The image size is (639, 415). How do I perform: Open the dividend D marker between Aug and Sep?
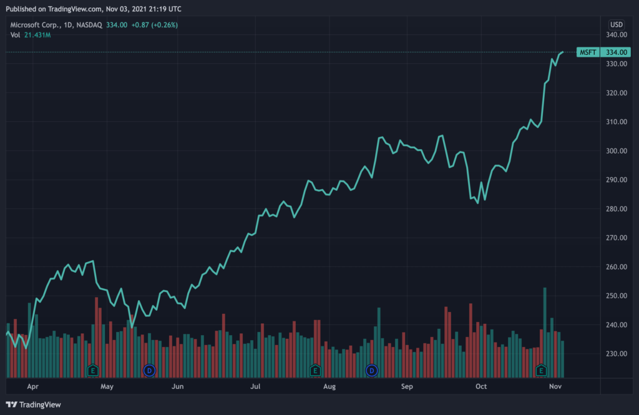click(372, 371)
